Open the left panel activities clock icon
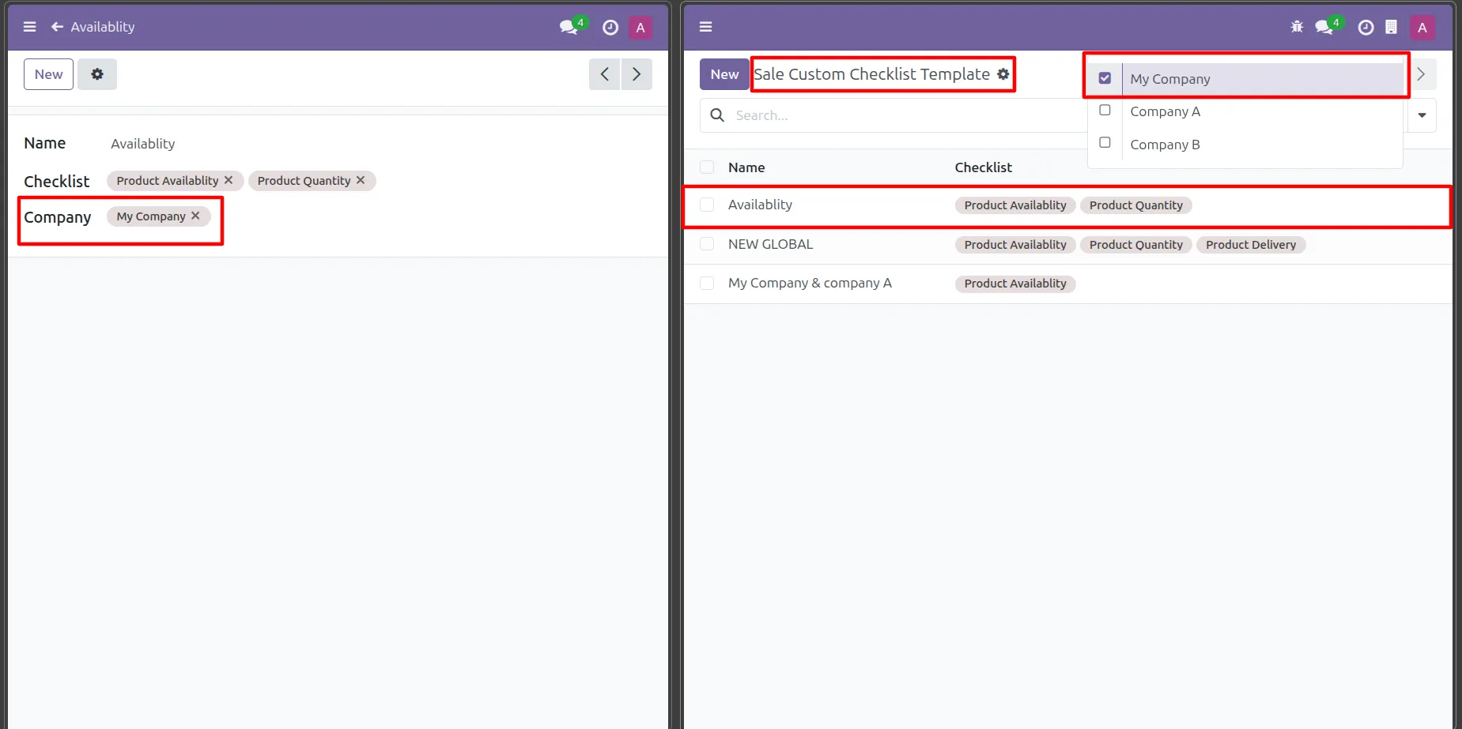 point(610,28)
